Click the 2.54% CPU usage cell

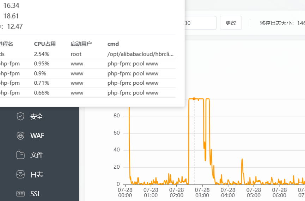[42, 54]
